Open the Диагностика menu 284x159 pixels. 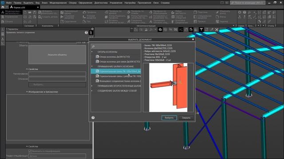coord(101,3)
